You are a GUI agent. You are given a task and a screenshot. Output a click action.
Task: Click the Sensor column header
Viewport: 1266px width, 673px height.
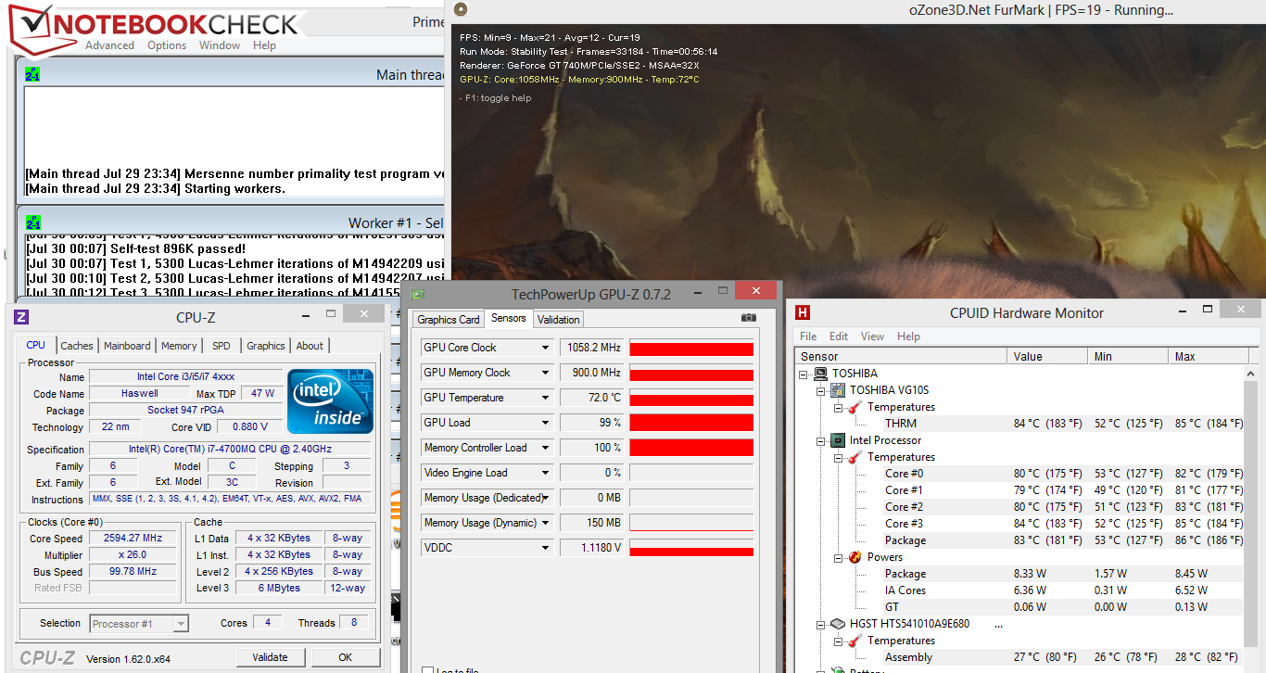901,357
